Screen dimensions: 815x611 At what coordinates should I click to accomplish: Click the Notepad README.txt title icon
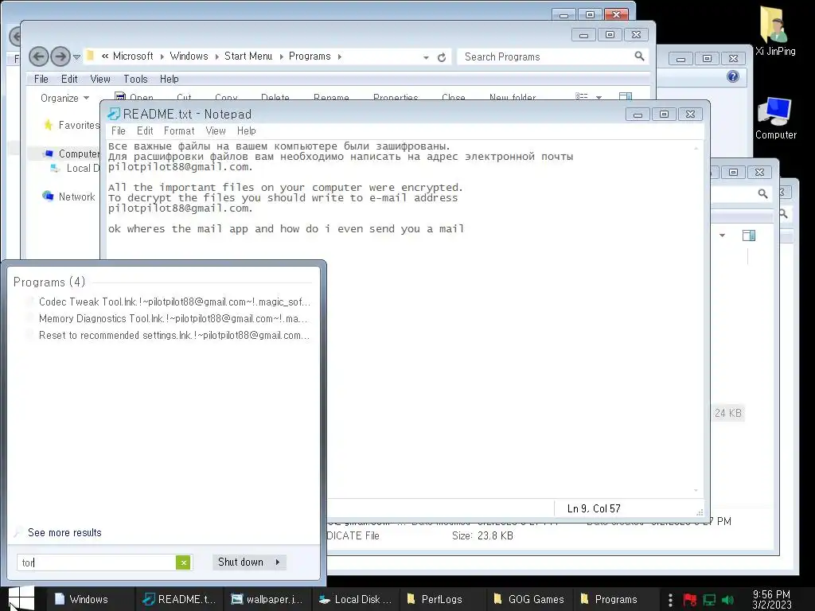(113, 114)
